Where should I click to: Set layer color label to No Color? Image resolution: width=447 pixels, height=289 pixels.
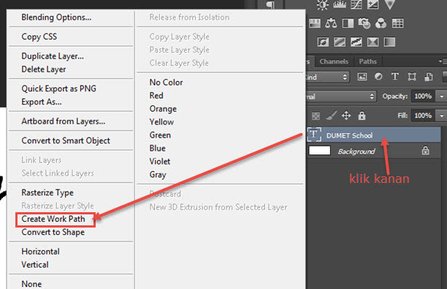[x=166, y=83]
